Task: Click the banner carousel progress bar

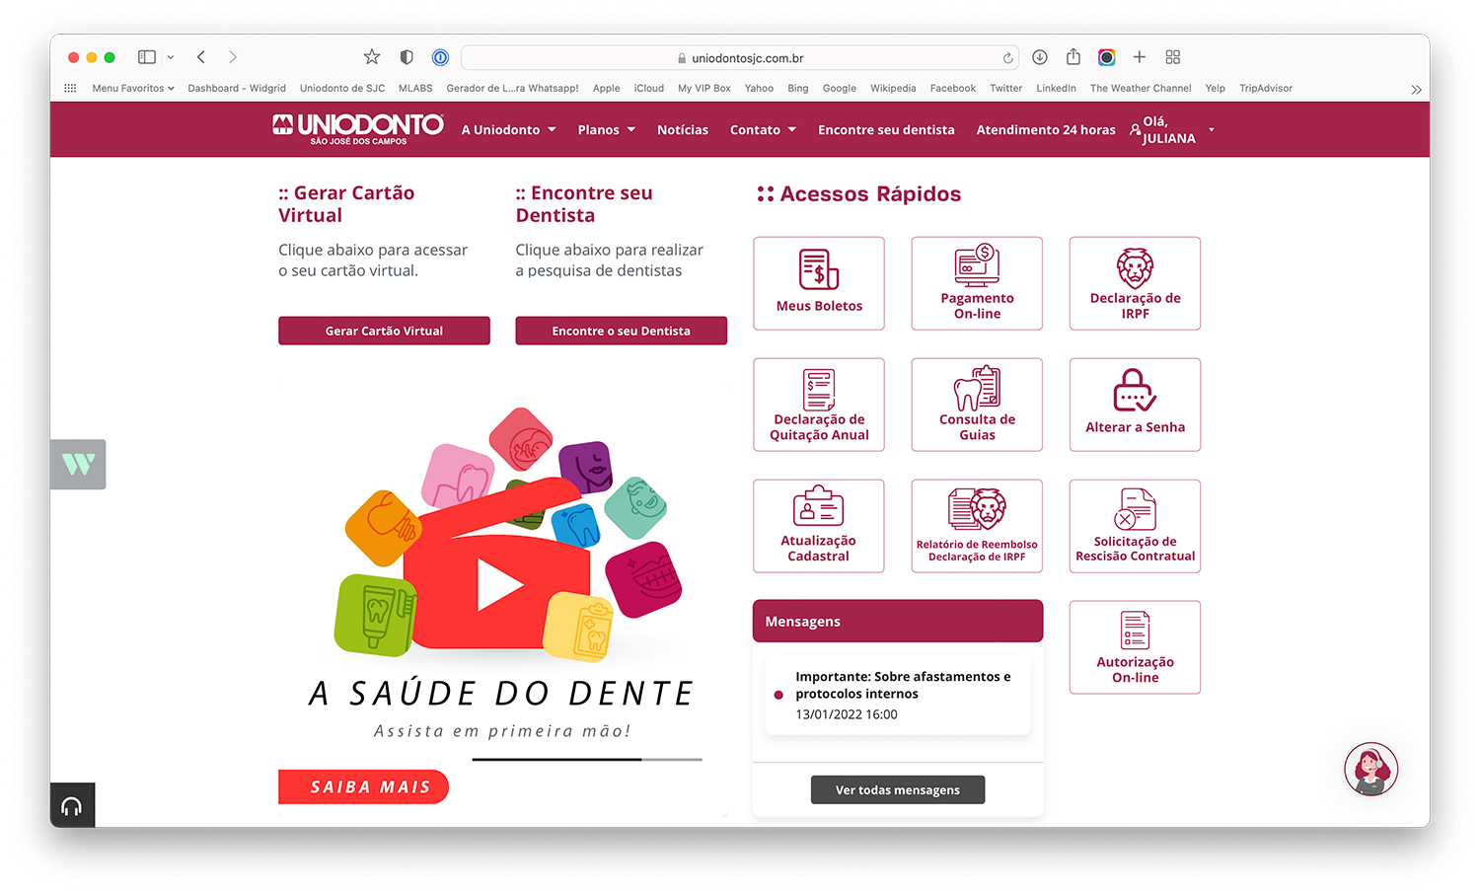Action: 587,760
